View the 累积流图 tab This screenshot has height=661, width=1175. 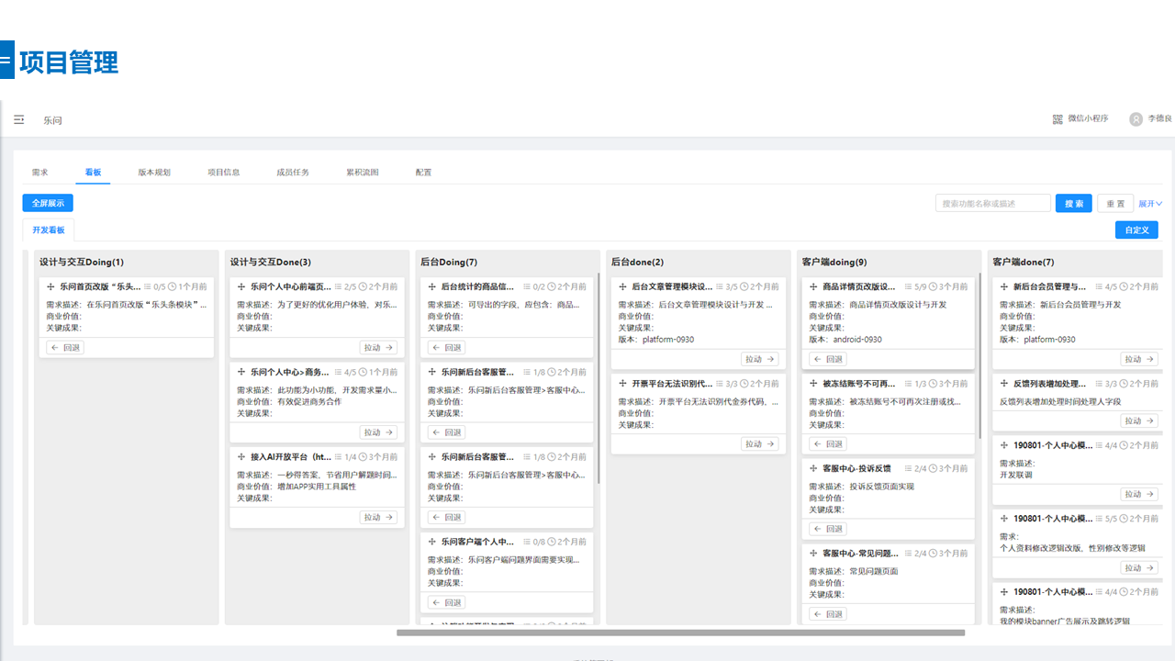point(362,173)
